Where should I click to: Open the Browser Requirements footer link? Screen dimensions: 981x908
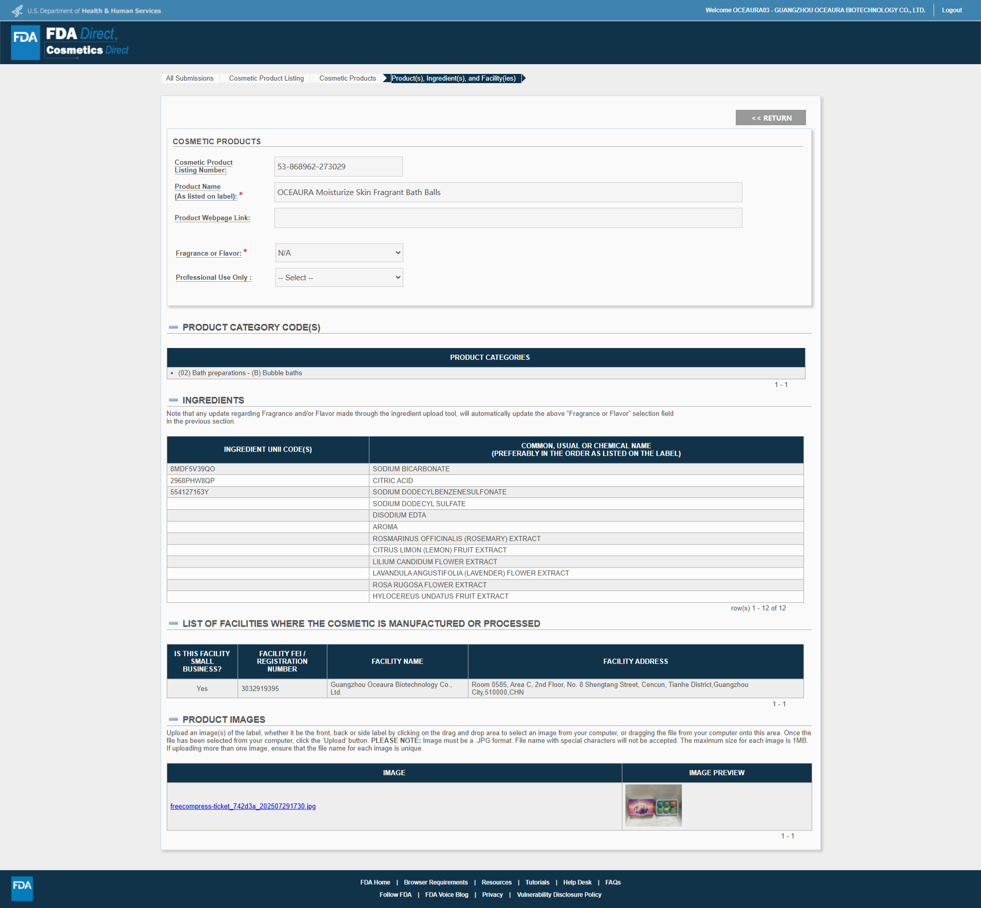coord(436,883)
